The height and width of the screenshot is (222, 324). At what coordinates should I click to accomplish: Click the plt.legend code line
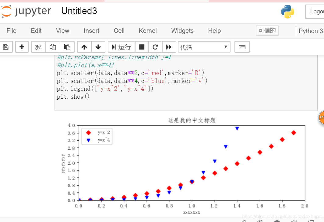click(105, 88)
